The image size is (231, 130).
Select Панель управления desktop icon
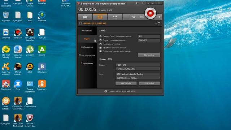click(x=30, y=86)
